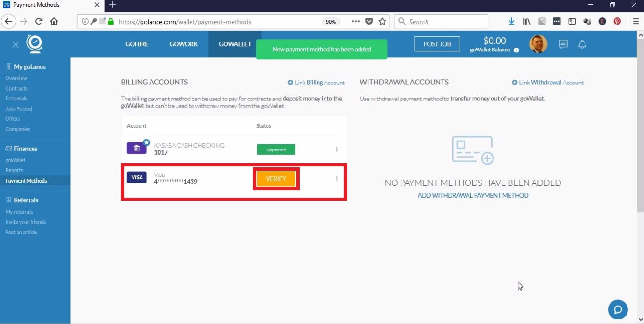Open Firefox Library icon
This screenshot has width=644, height=324.
coord(527,21)
